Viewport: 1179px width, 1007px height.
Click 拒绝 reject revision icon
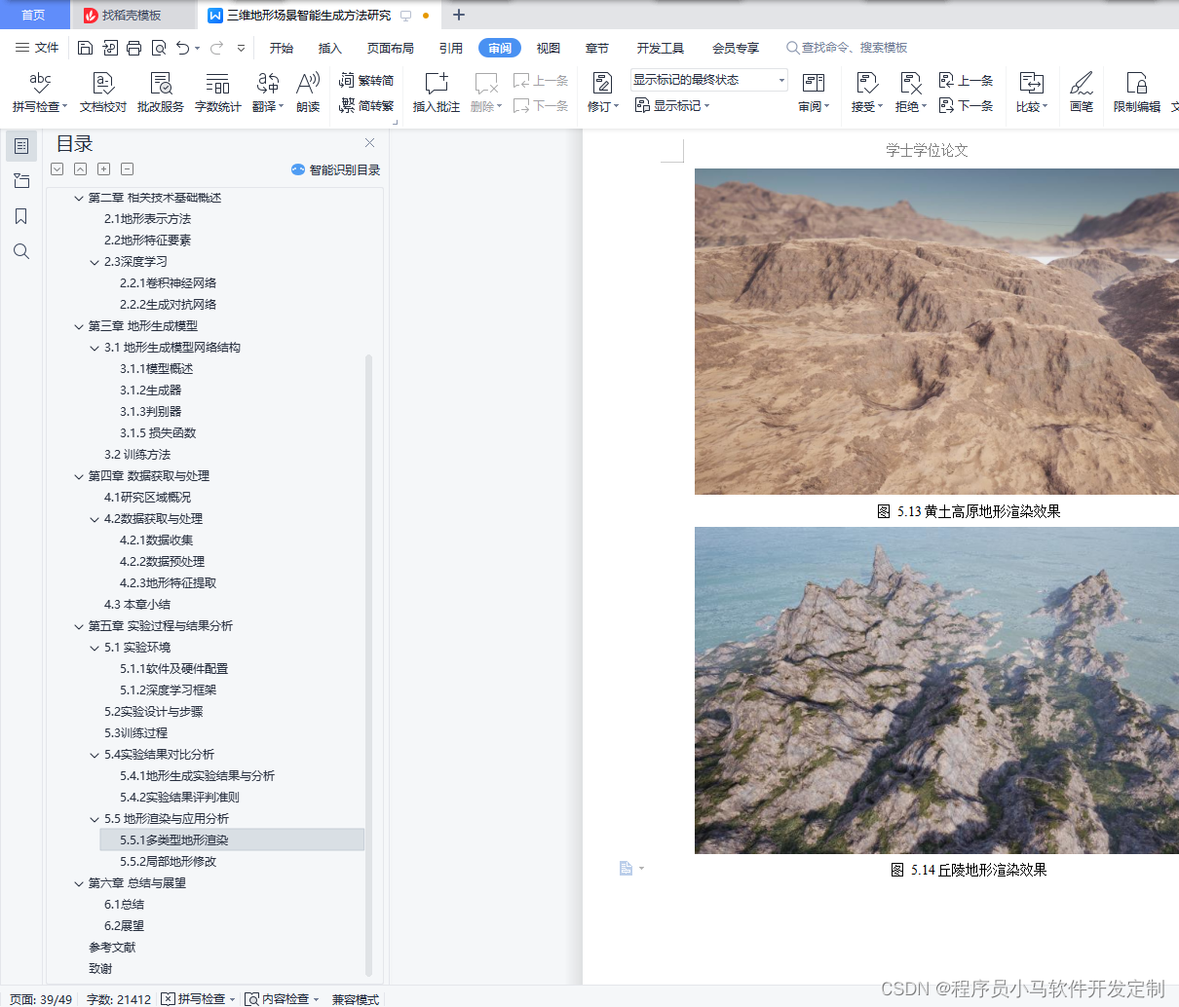click(910, 84)
